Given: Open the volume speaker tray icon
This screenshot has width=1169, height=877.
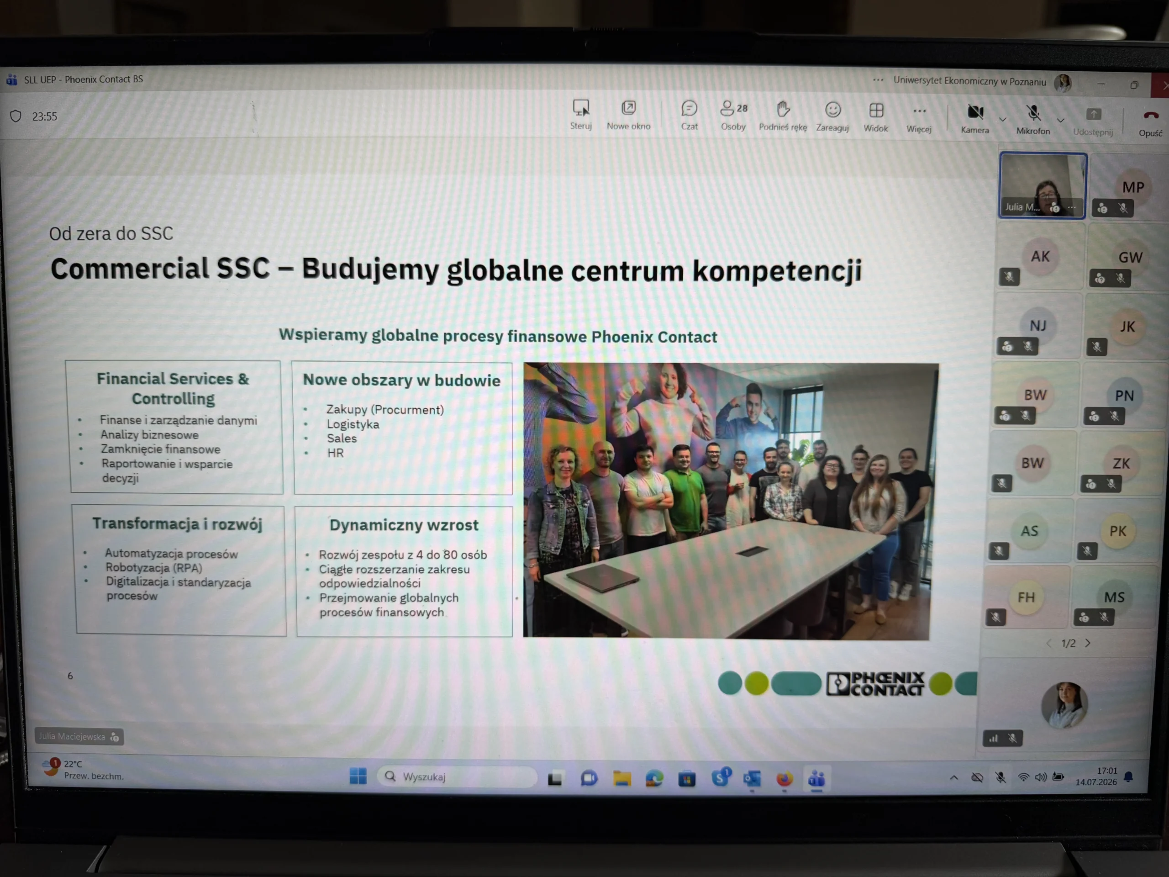Looking at the screenshot, I should 1041,777.
